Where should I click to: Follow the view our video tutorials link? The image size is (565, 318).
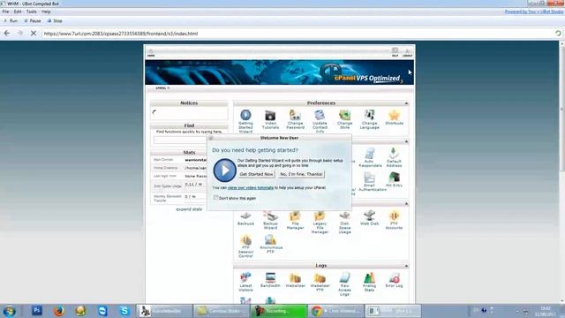(251, 188)
